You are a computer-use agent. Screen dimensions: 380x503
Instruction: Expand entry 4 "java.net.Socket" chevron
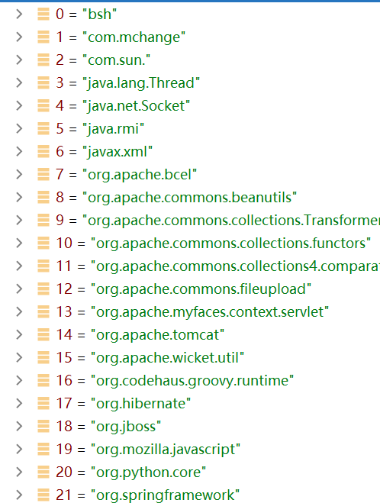click(19, 105)
